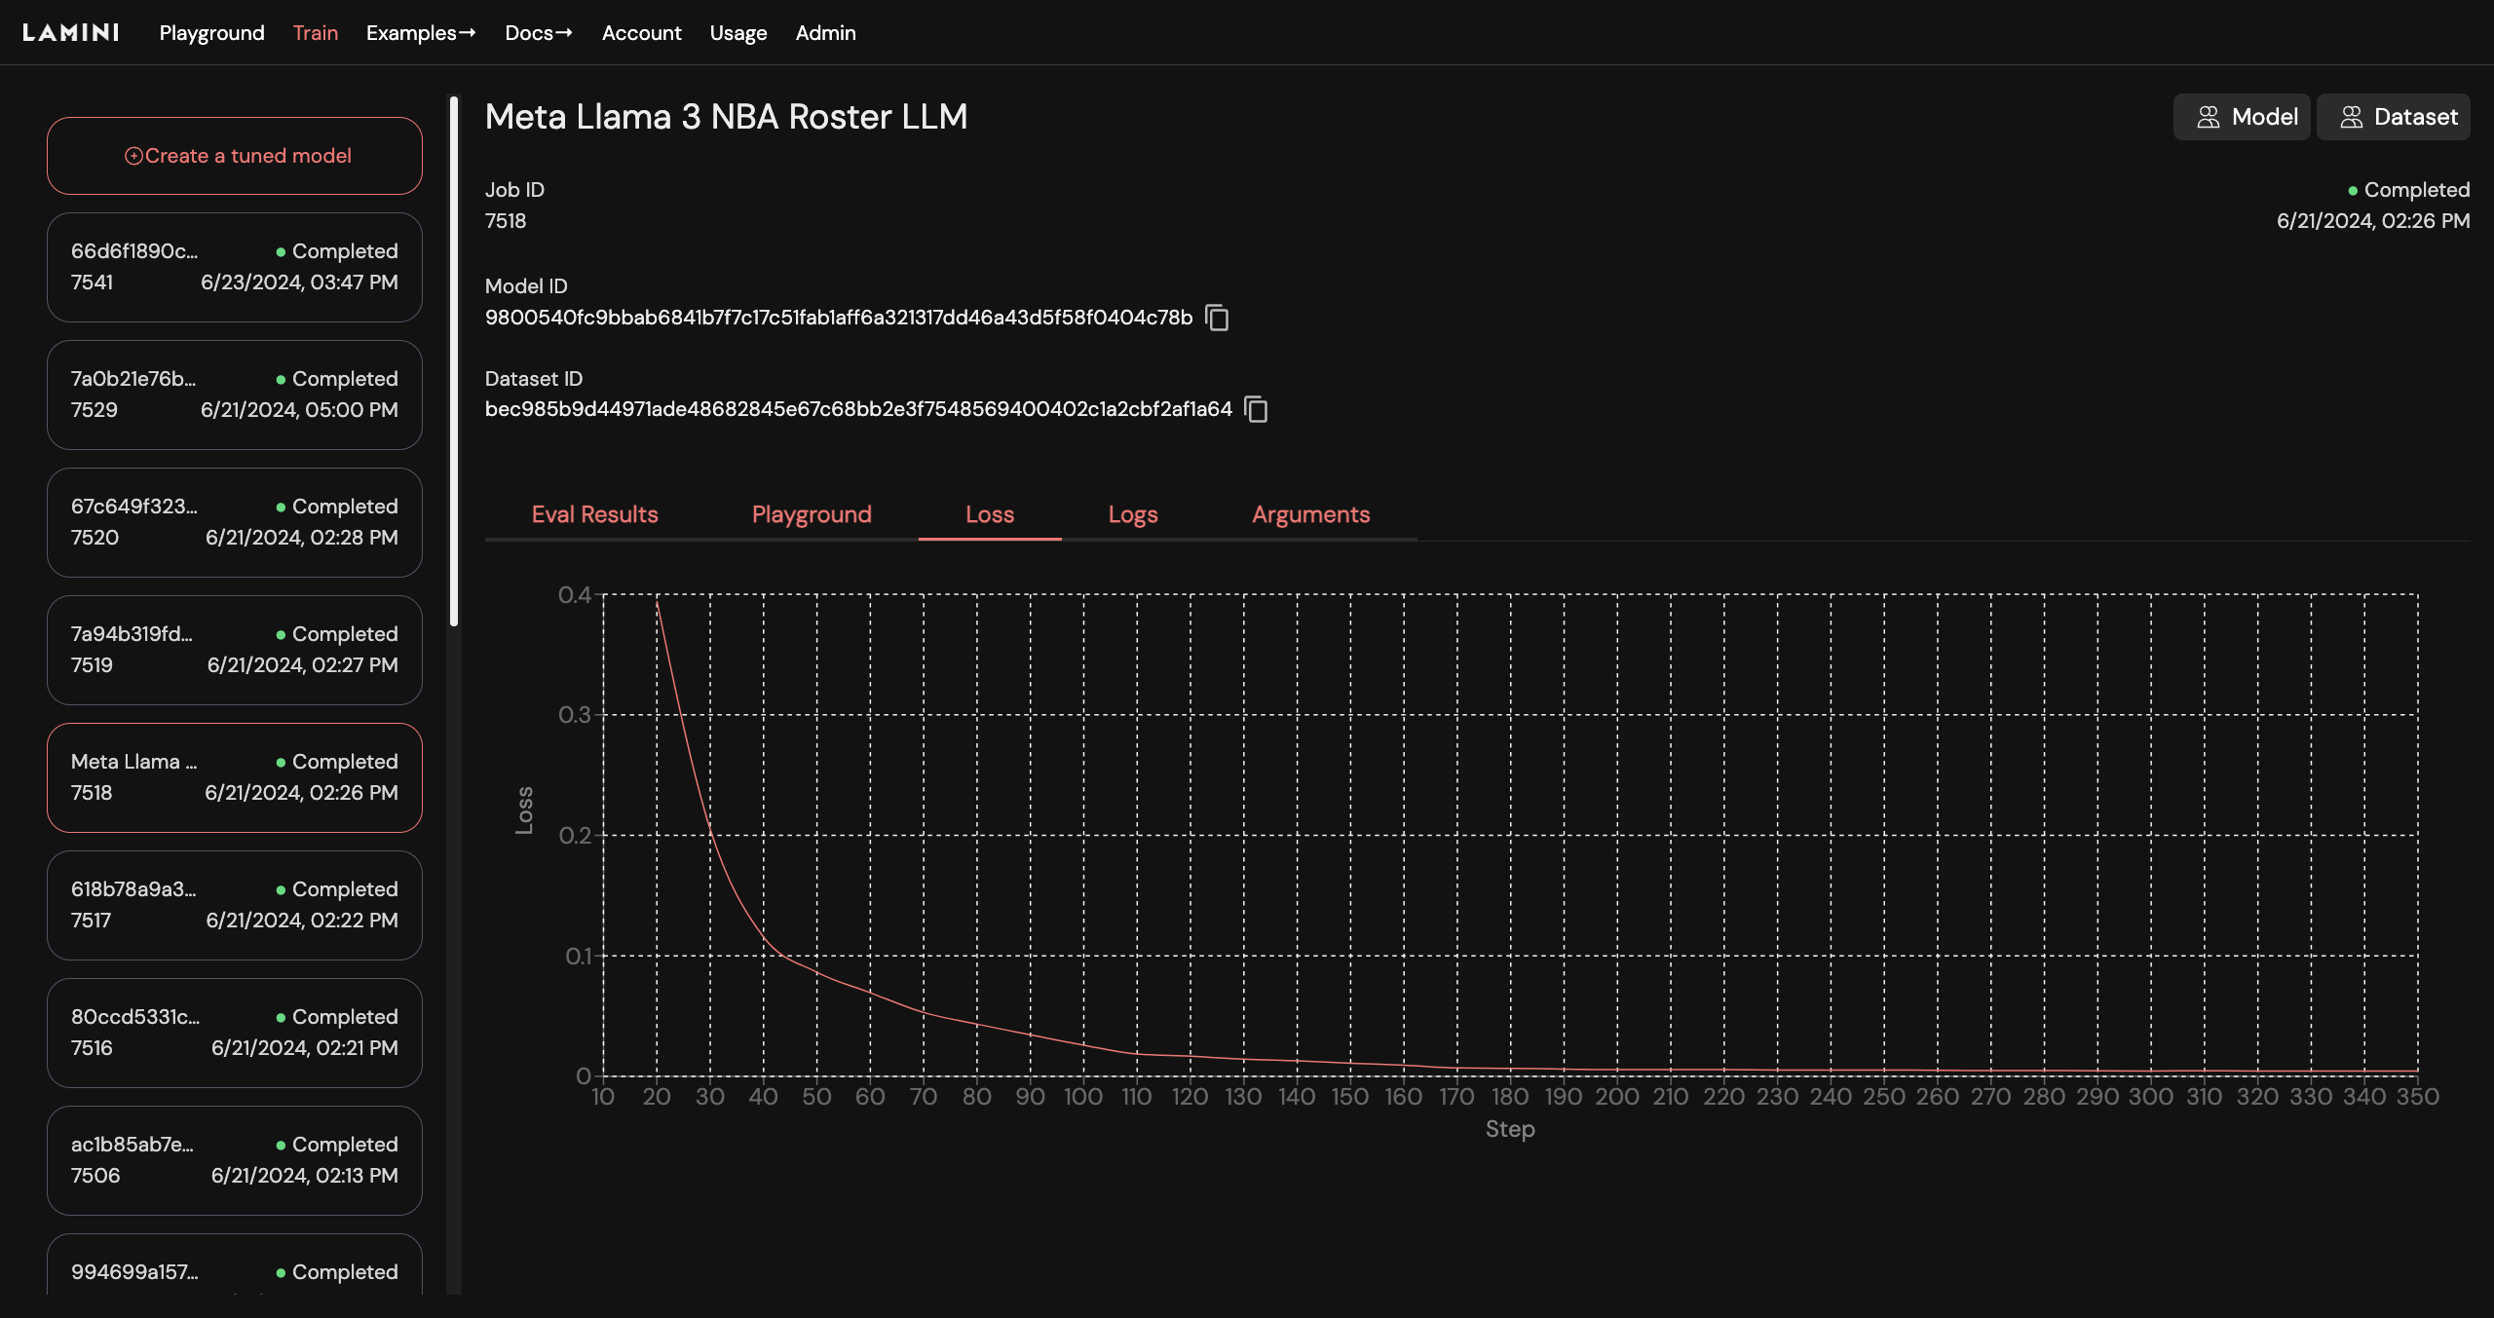Viewport: 2494px width, 1318px height.
Task: Open the Logs tab
Action: click(1132, 514)
